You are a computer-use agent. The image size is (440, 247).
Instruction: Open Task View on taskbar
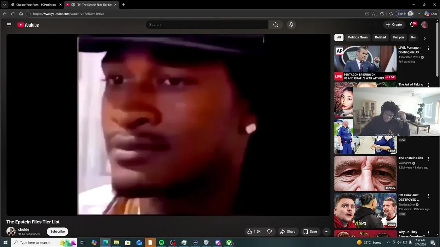(x=82, y=243)
